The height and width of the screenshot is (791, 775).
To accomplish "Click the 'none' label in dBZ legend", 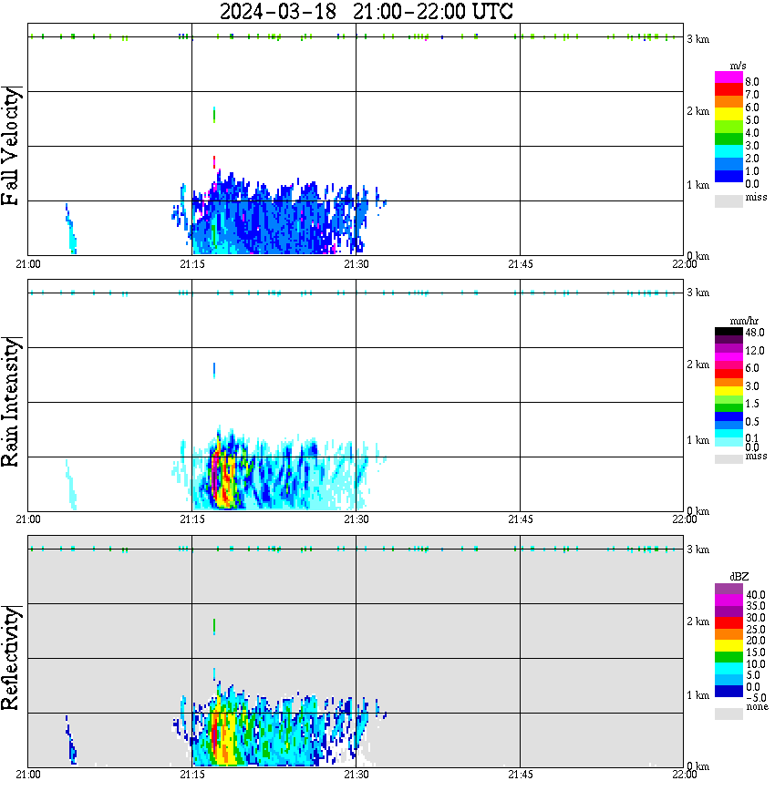I will 757,707.
